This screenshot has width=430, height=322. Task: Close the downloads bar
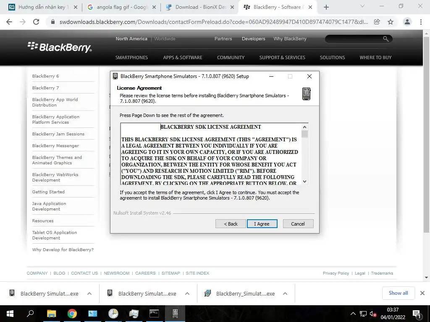pyautogui.click(x=422, y=293)
